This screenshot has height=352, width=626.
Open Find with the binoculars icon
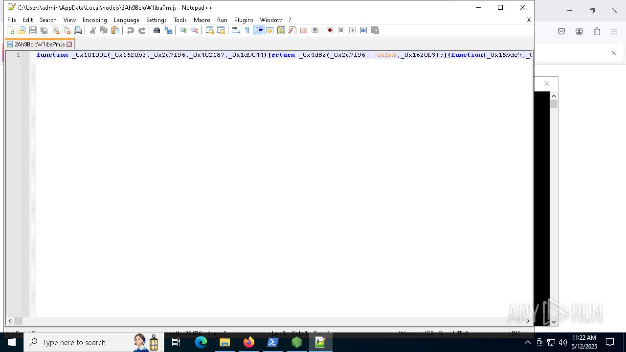pyautogui.click(x=157, y=30)
